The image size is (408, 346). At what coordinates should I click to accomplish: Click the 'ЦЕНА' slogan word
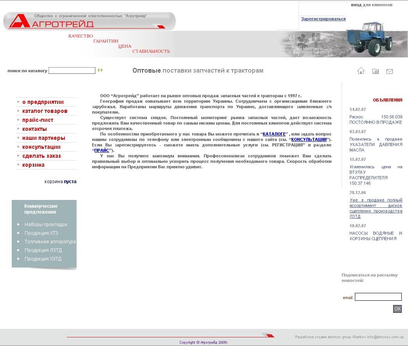click(125, 46)
